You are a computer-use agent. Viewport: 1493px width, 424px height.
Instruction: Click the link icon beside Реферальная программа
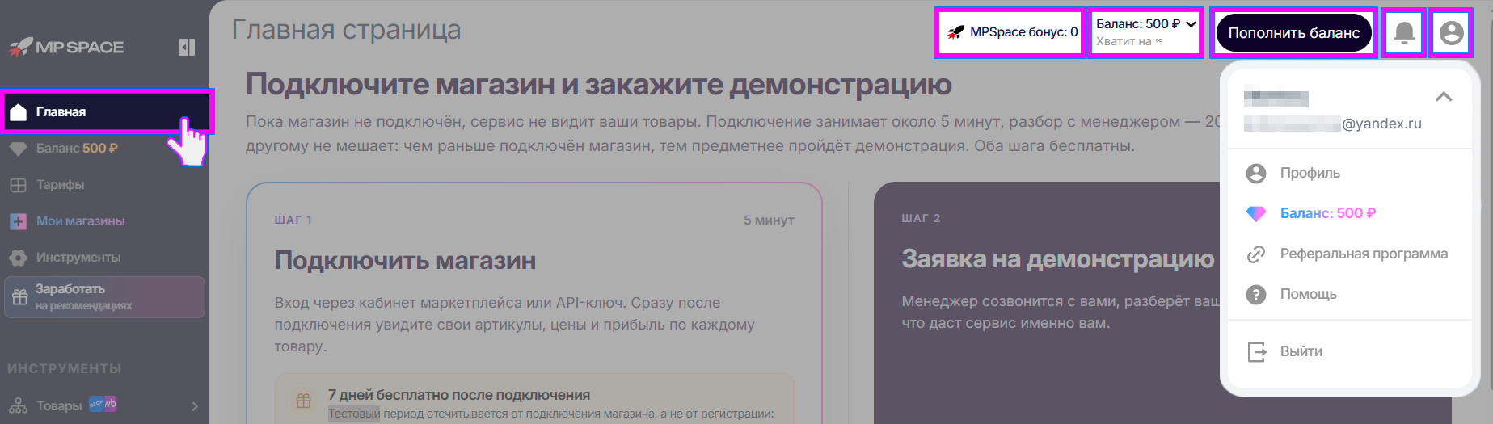click(1256, 254)
